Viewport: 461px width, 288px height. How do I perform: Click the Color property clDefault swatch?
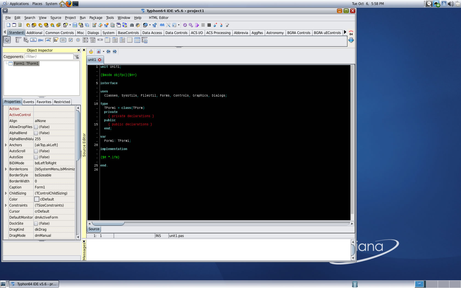point(37,199)
